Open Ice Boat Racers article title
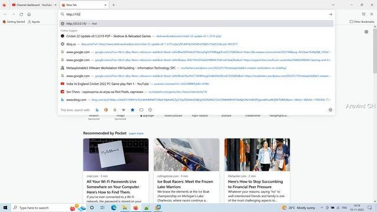Image resolution: width=377 pixels, height=212 pixels. tap(185, 184)
